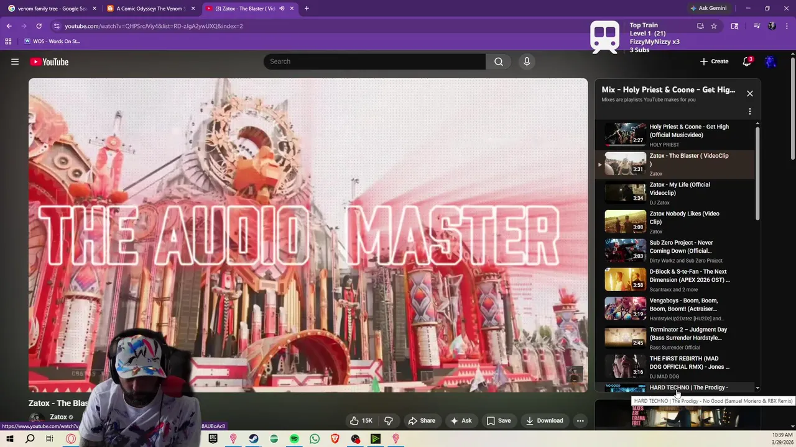The width and height of the screenshot is (796, 447).
Task: Bookmark this page with the star
Action: [x=714, y=26]
